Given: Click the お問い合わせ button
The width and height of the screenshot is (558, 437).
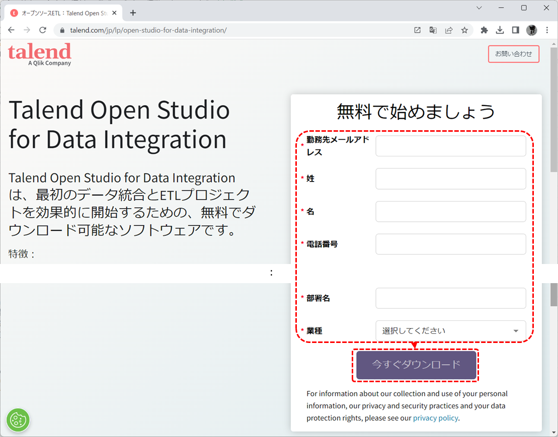Looking at the screenshot, I should (514, 54).
